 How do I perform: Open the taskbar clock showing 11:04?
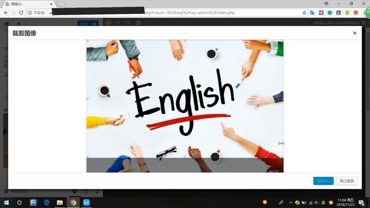pos(346,202)
